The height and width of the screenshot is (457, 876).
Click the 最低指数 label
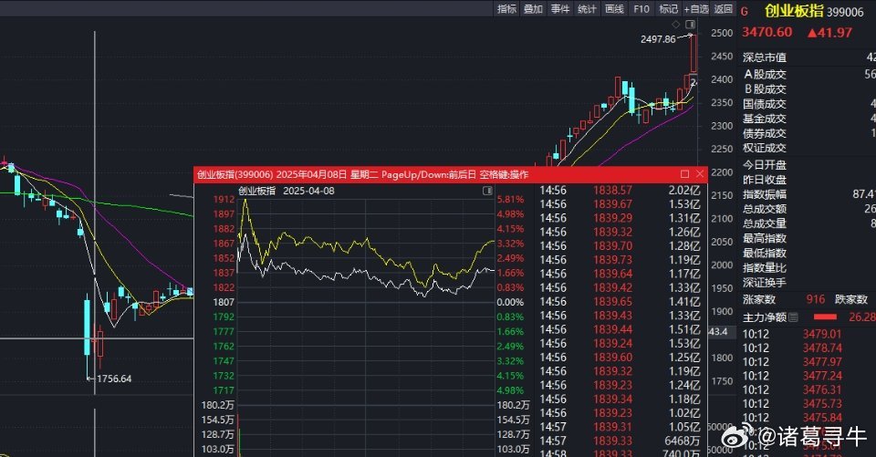coord(765,253)
